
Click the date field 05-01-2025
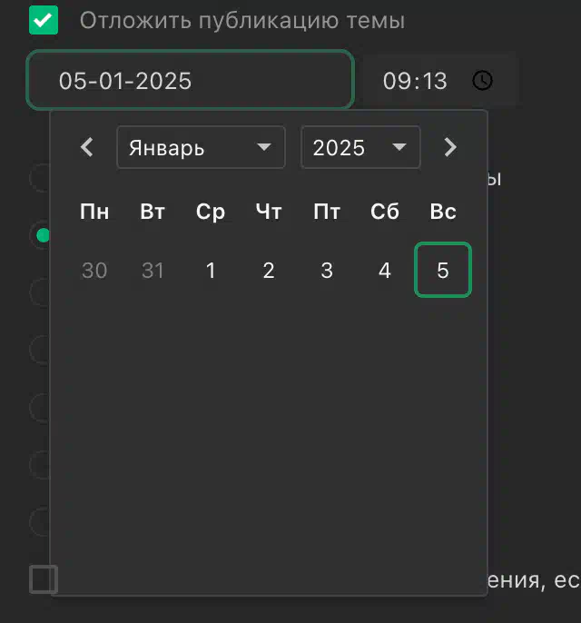(x=191, y=80)
